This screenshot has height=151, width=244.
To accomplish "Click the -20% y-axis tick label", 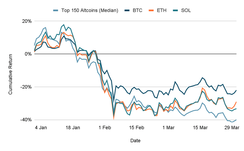I will pyautogui.click(x=26, y=87).
